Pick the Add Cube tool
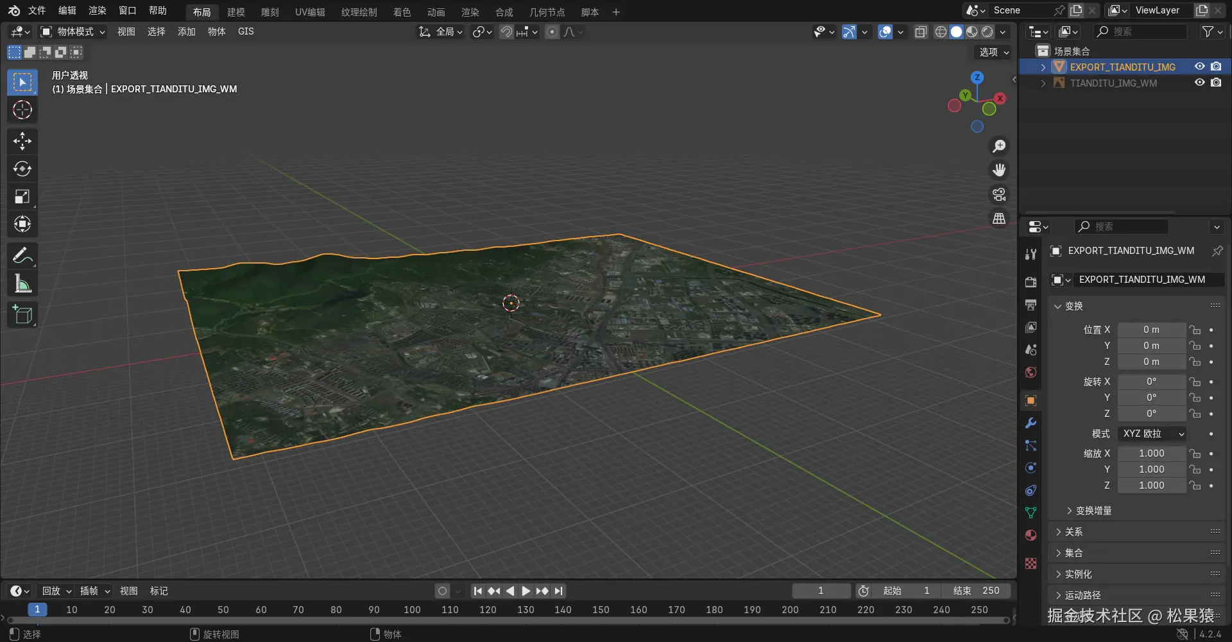The width and height of the screenshot is (1232, 642). pyautogui.click(x=22, y=315)
